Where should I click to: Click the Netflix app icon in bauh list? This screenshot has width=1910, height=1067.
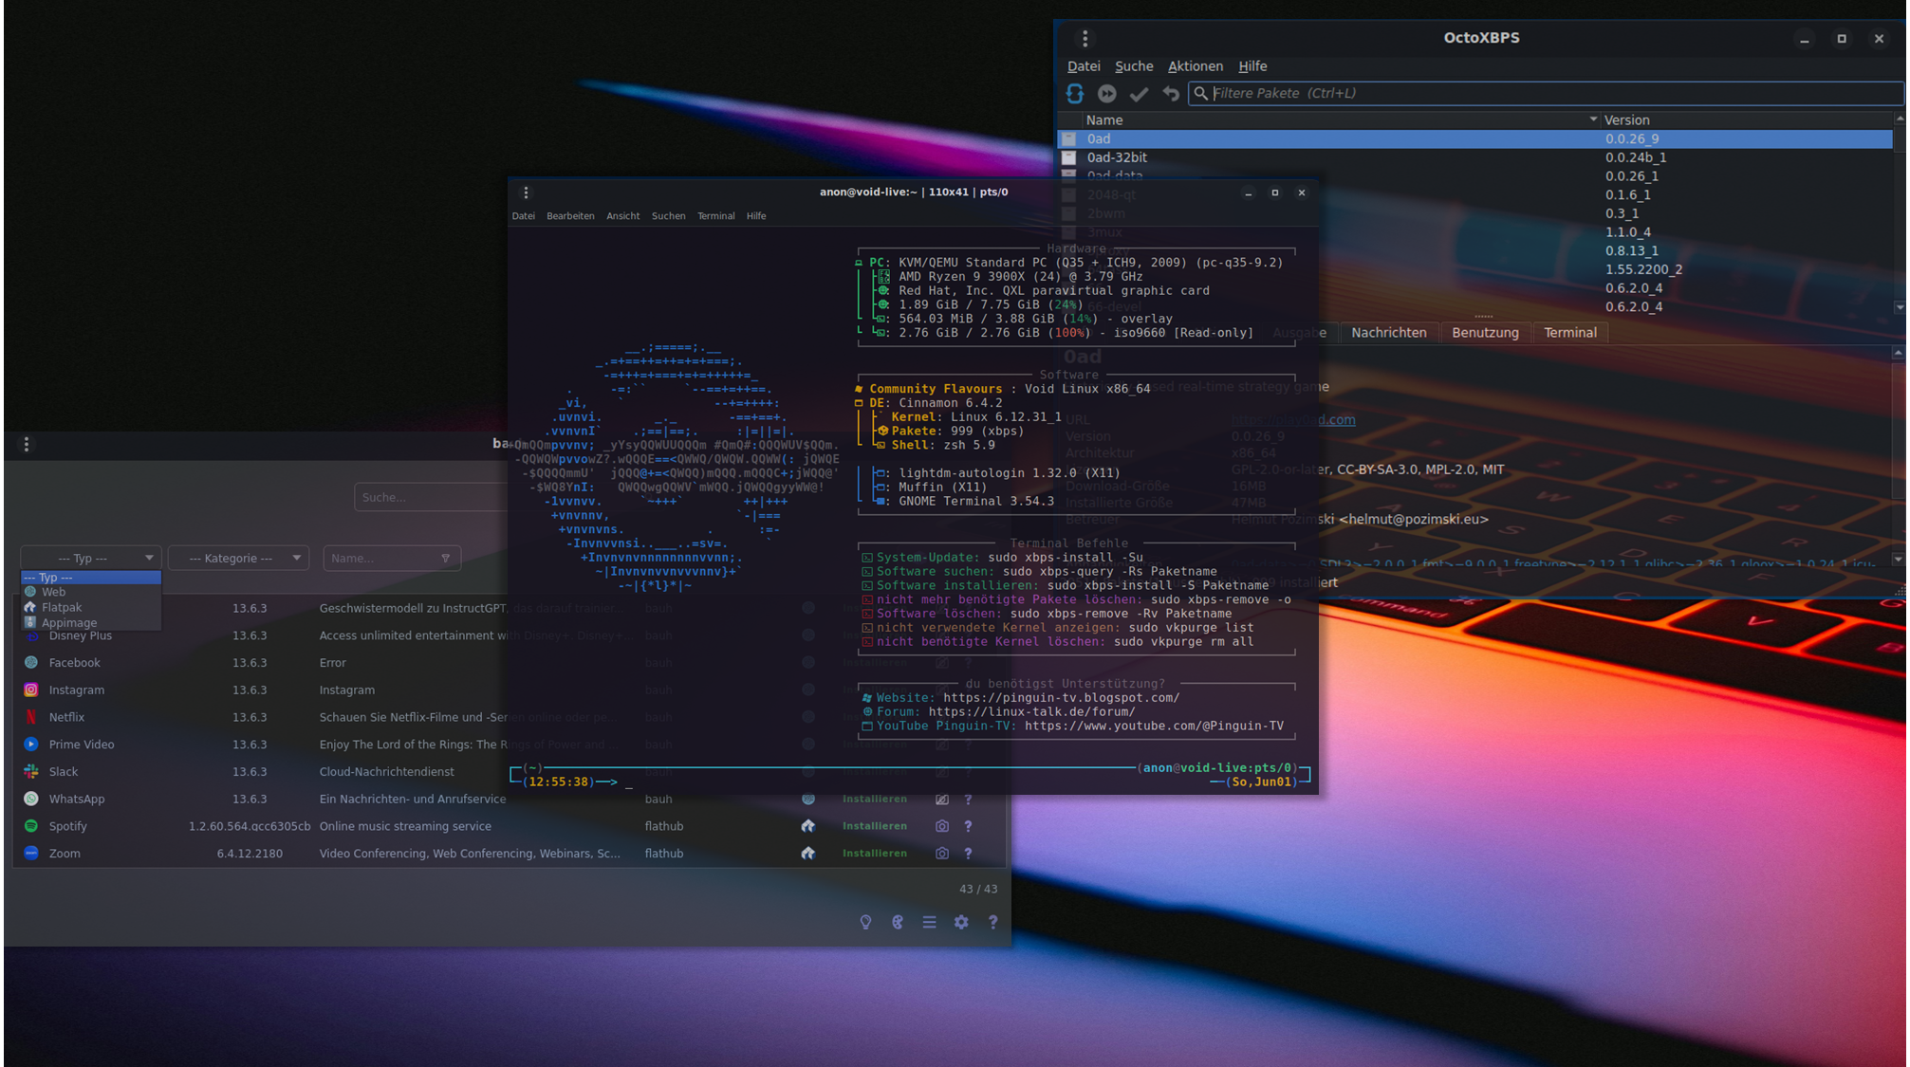coord(31,717)
